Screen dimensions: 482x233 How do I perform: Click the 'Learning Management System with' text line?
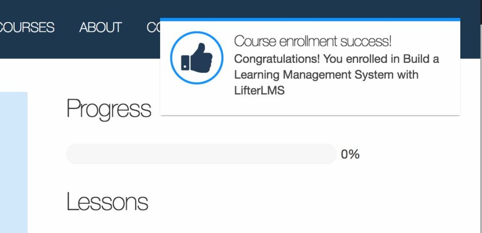pyautogui.click(x=326, y=75)
